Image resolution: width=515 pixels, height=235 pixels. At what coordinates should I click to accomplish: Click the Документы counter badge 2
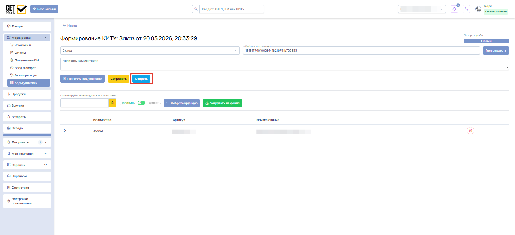point(40,142)
